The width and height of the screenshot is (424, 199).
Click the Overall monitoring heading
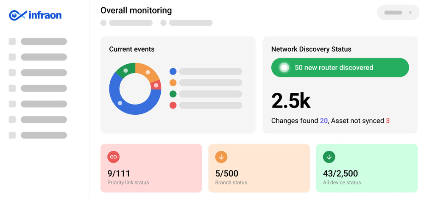pyautogui.click(x=136, y=11)
